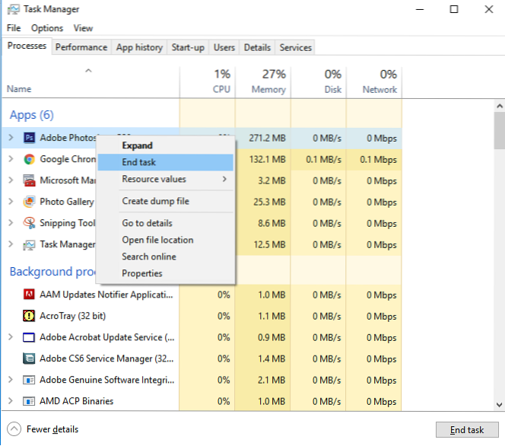This screenshot has width=505, height=446.
Task: Expand the Microsoft Management Console row
Action: pyautogui.click(x=11, y=180)
